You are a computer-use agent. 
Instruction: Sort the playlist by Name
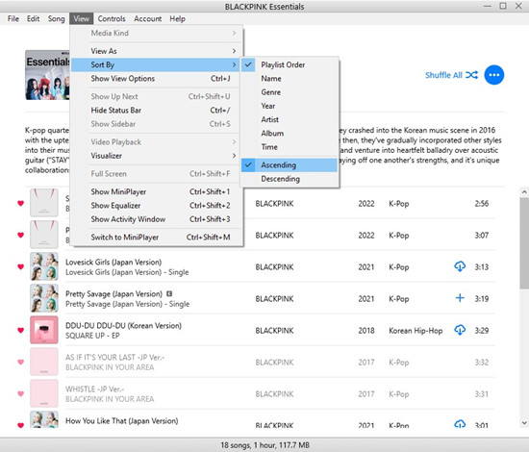[290, 79]
